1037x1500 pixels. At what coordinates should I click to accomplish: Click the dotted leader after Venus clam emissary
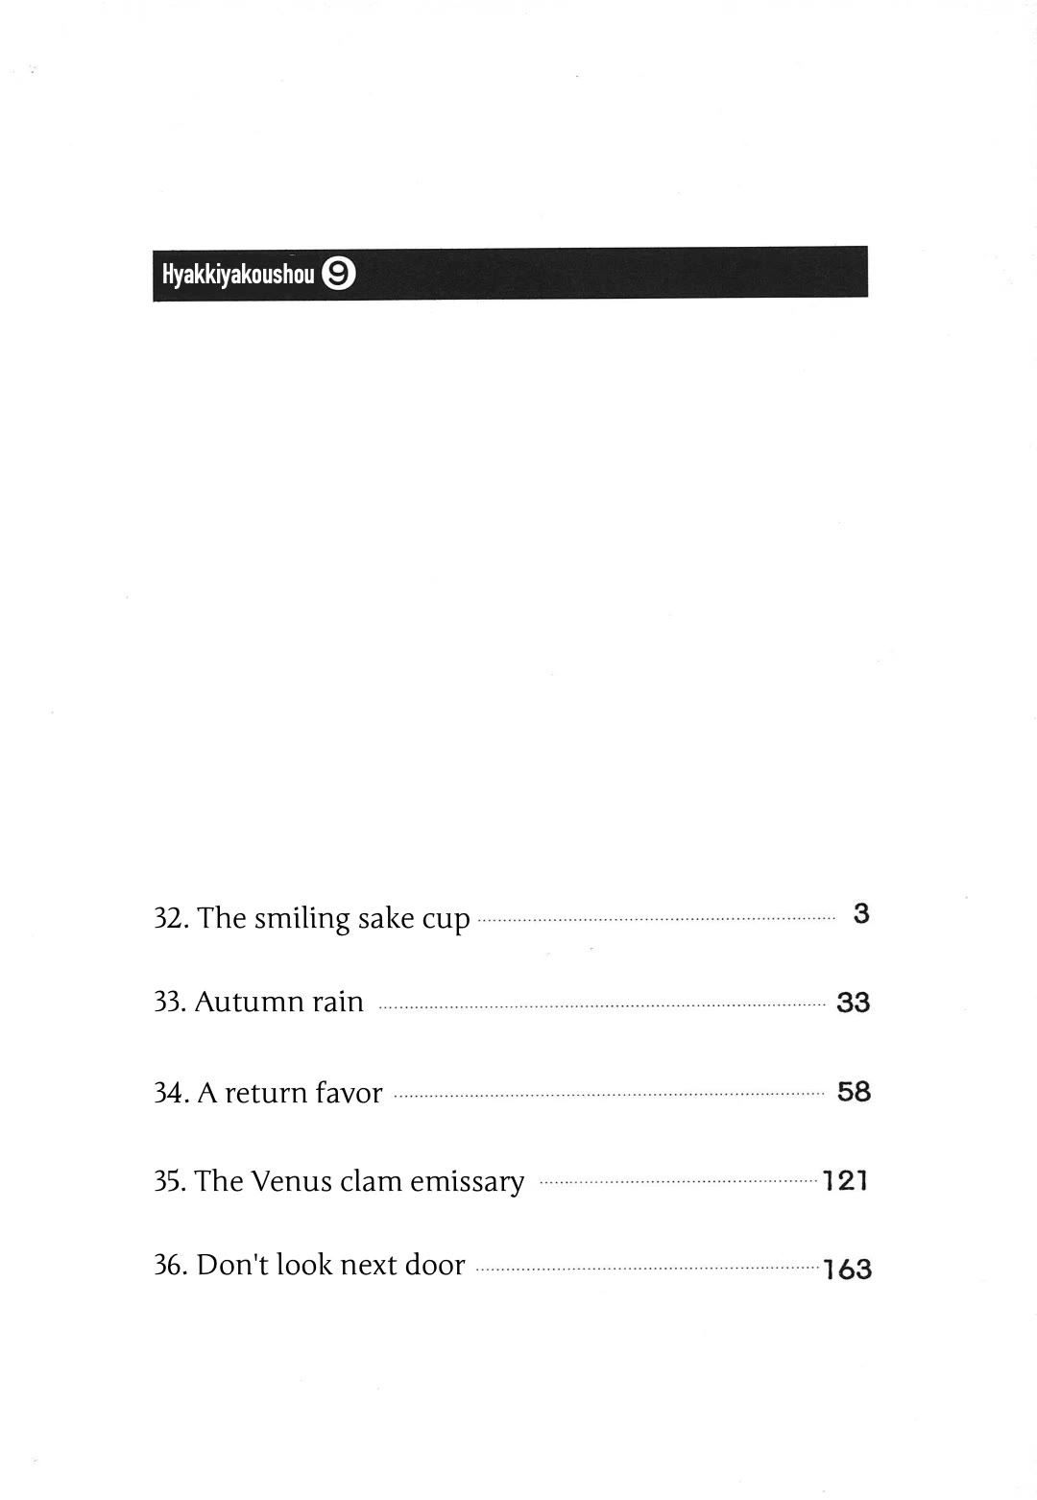pyautogui.click(x=679, y=1182)
